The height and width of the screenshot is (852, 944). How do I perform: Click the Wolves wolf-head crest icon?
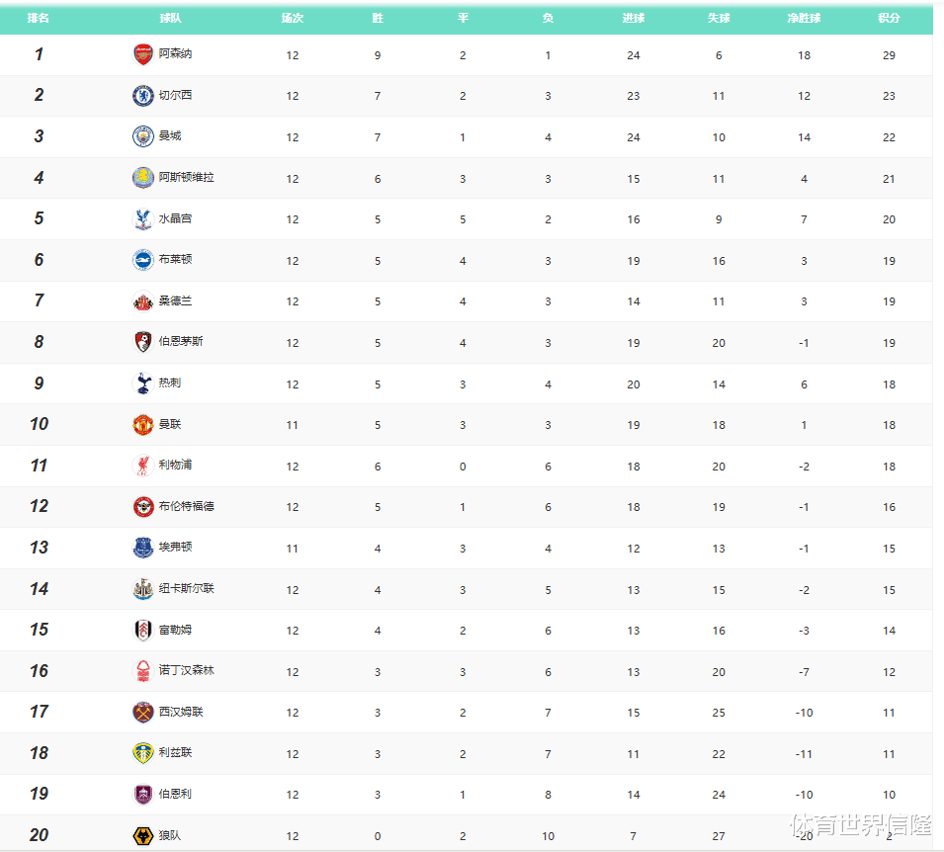[143, 836]
